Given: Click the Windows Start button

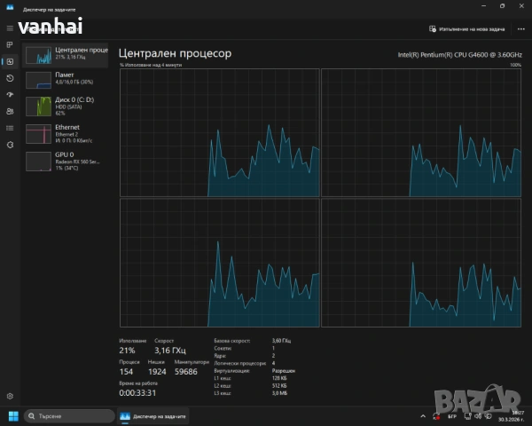Looking at the screenshot, I should coord(12,415).
